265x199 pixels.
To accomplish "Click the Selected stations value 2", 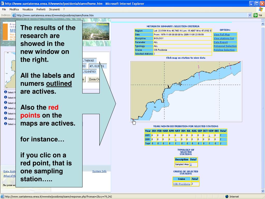I will click(154, 54).
